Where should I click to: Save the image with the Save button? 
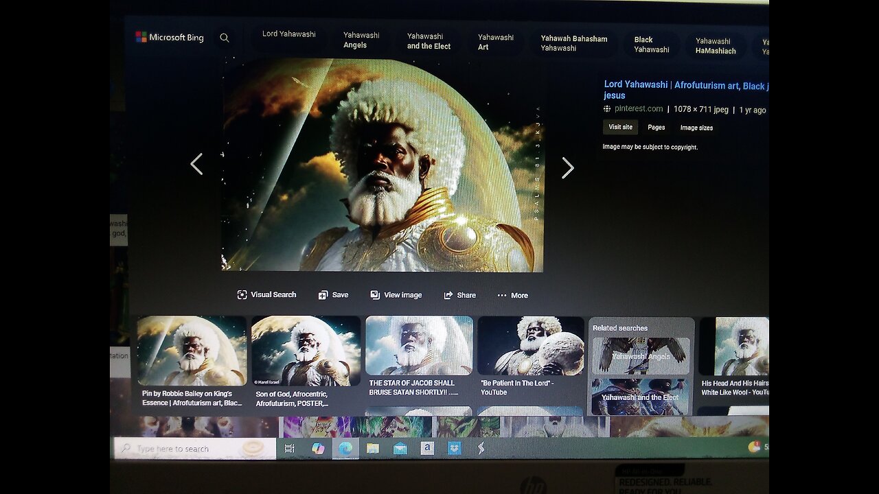click(x=333, y=294)
